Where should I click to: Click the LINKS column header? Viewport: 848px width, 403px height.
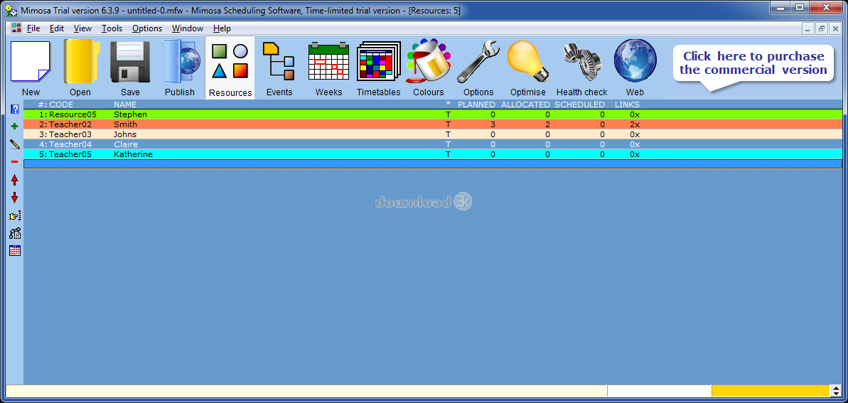(x=628, y=104)
